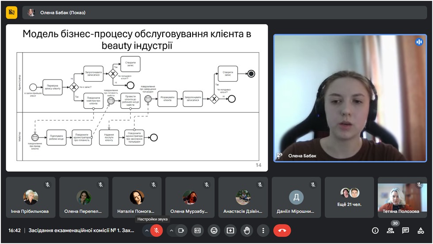Open the three-dot more options menu
This screenshot has width=433, height=244.
click(263, 230)
